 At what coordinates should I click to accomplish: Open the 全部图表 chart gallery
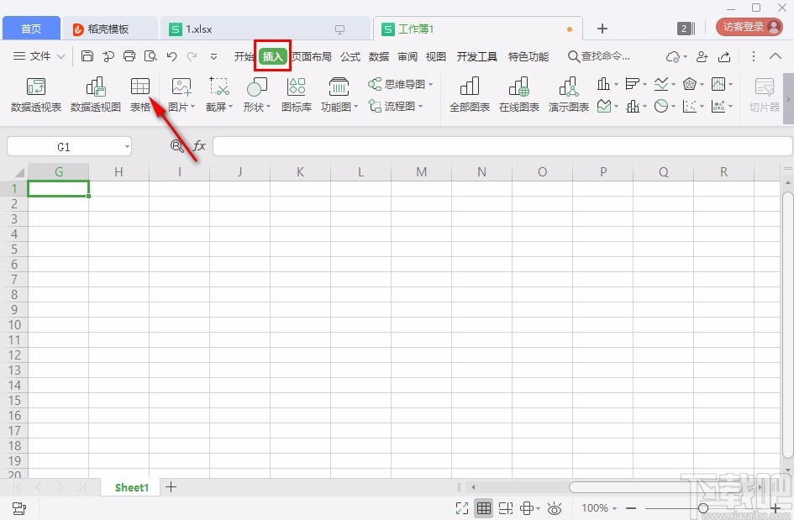click(469, 92)
